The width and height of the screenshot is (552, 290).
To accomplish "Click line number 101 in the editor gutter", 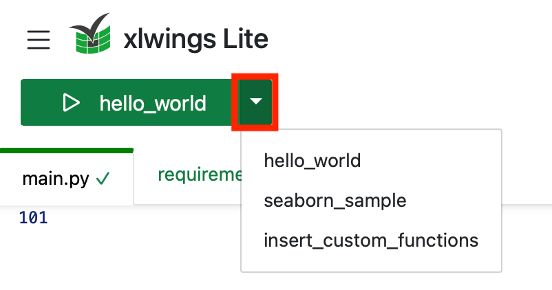I will (x=33, y=219).
